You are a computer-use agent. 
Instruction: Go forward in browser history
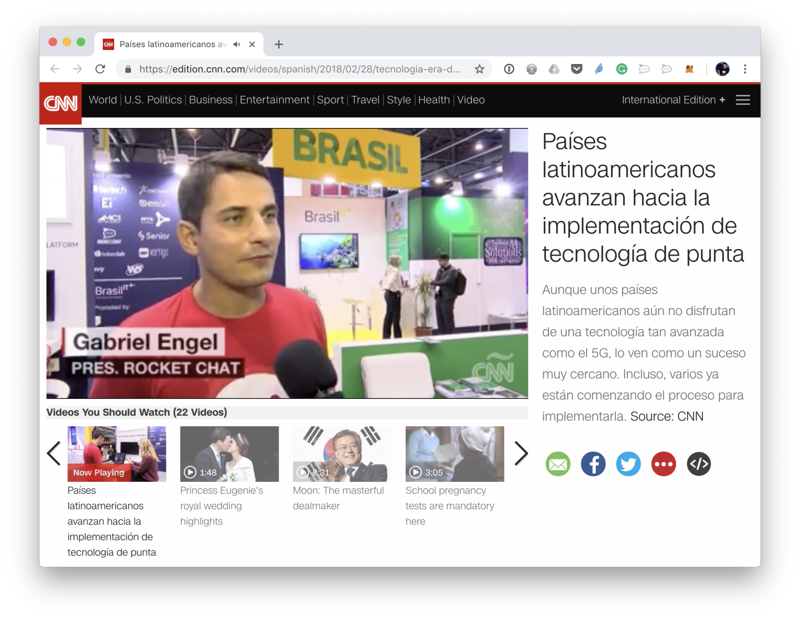point(78,69)
